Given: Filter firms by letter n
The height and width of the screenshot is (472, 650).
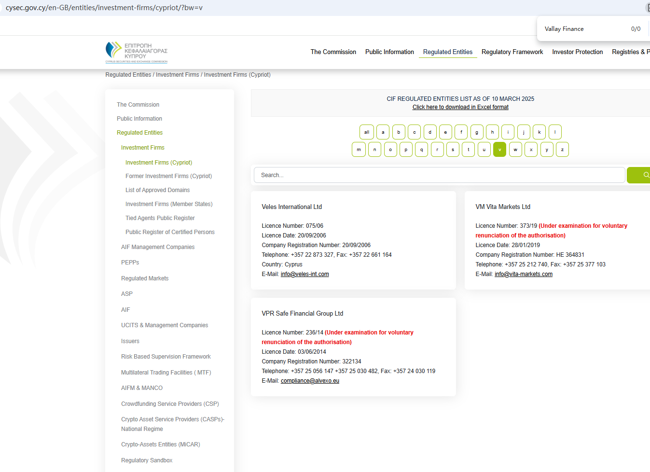Looking at the screenshot, I should click(374, 150).
